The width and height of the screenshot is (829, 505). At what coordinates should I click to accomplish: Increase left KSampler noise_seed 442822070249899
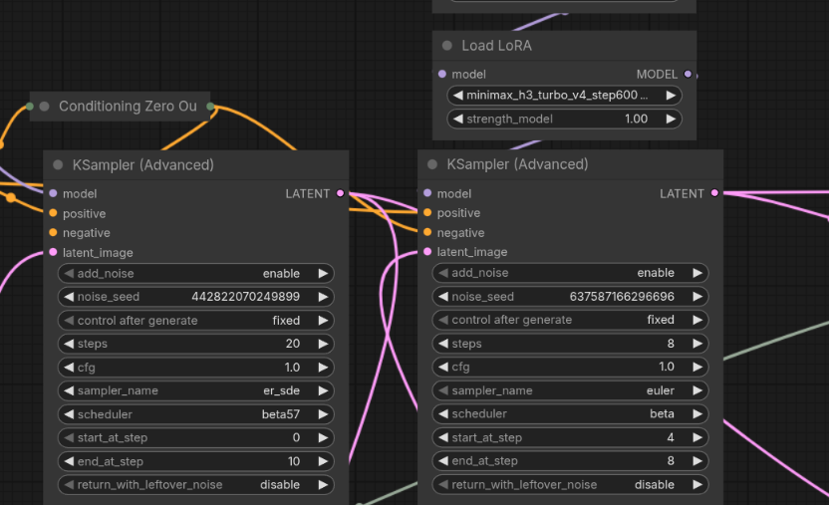[x=323, y=297]
